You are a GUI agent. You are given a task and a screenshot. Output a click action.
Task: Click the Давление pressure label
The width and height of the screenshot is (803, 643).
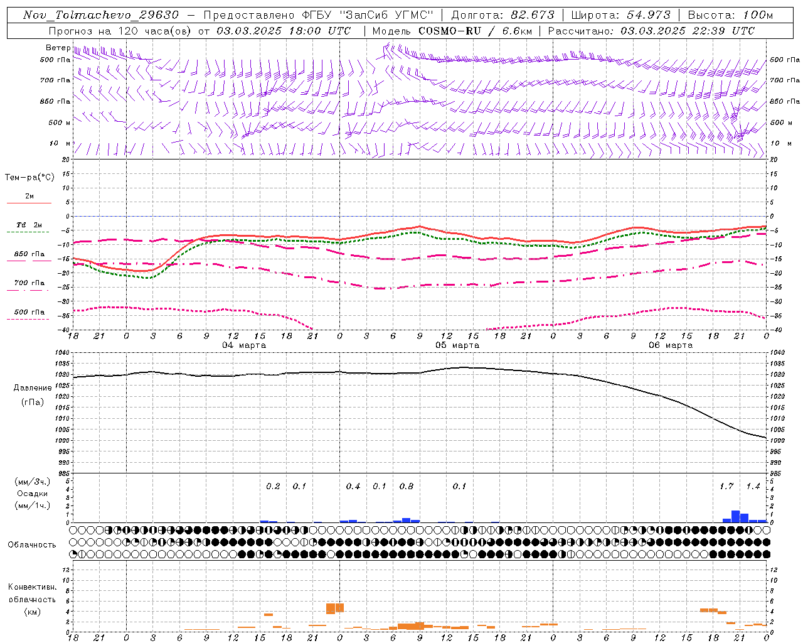pyautogui.click(x=33, y=388)
